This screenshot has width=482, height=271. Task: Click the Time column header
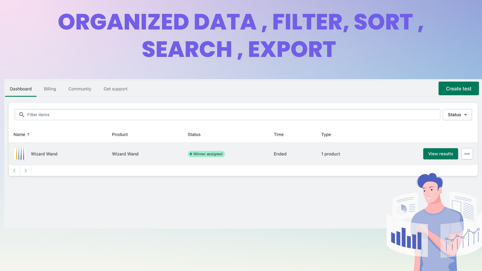point(279,134)
